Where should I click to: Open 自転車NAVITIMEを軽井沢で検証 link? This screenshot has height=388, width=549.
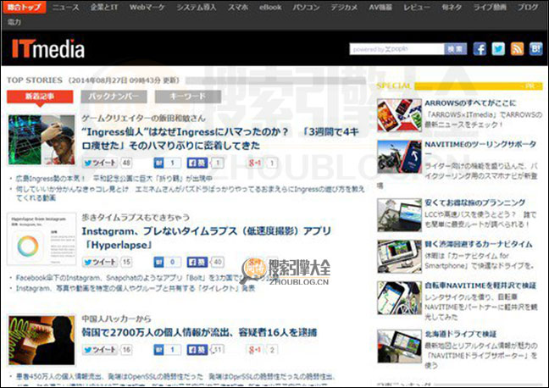[x=480, y=285]
